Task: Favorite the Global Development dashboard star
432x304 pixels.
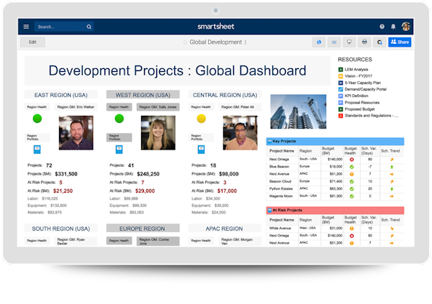Action: point(185,42)
